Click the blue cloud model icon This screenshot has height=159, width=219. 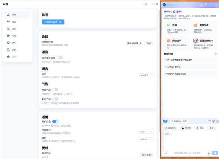(165, 121)
